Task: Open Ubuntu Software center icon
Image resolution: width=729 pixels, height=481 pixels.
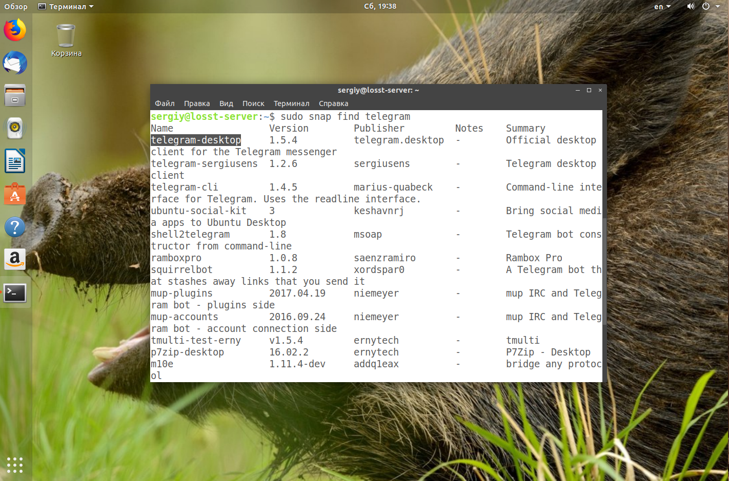Action: coord(15,194)
